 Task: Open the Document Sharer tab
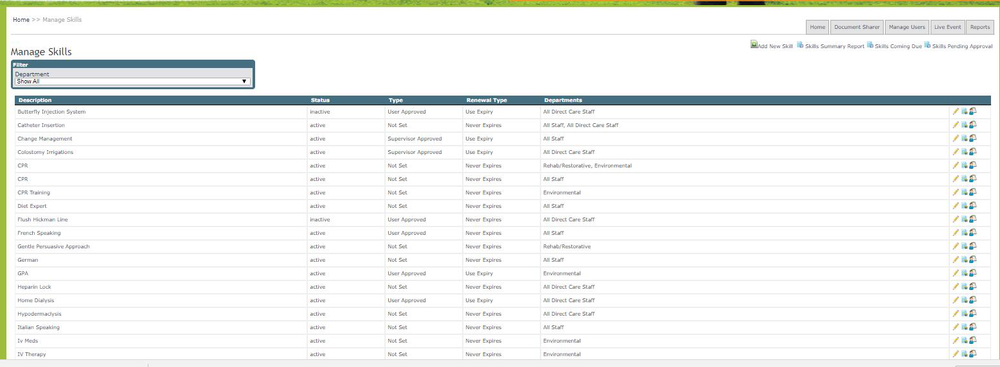tap(857, 27)
